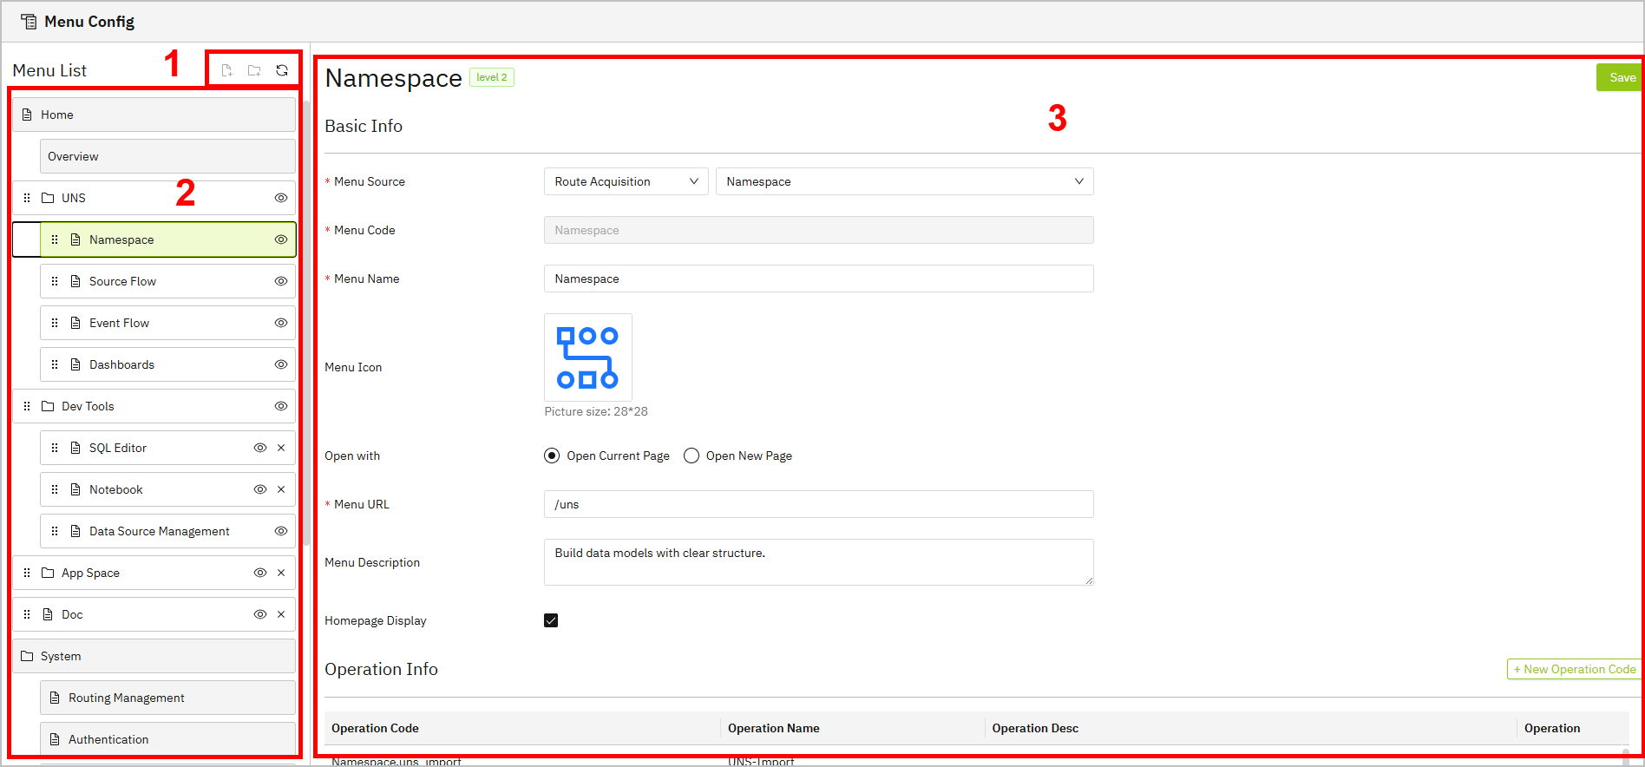Uncheck the Homepage Display checkbox

(x=551, y=620)
